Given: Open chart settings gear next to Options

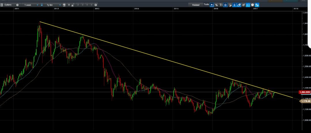Looking at the screenshot, I should point(17,5).
